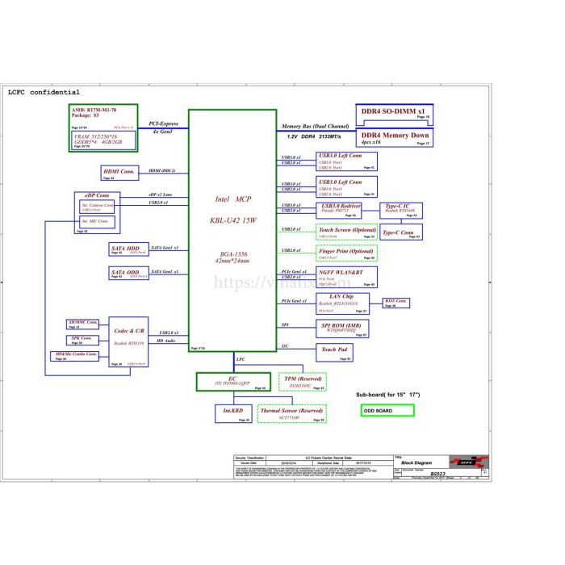Select the Thermal Sensor (Reserved) block
The height and width of the screenshot is (565, 565).
(292, 413)
